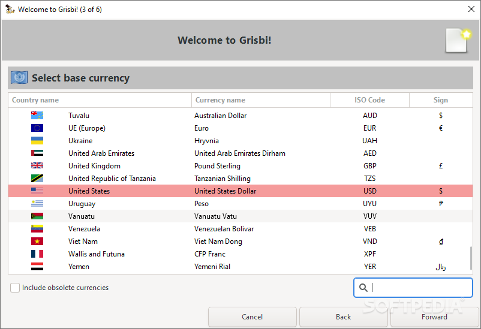Sort by Currency name column header

(x=261, y=100)
